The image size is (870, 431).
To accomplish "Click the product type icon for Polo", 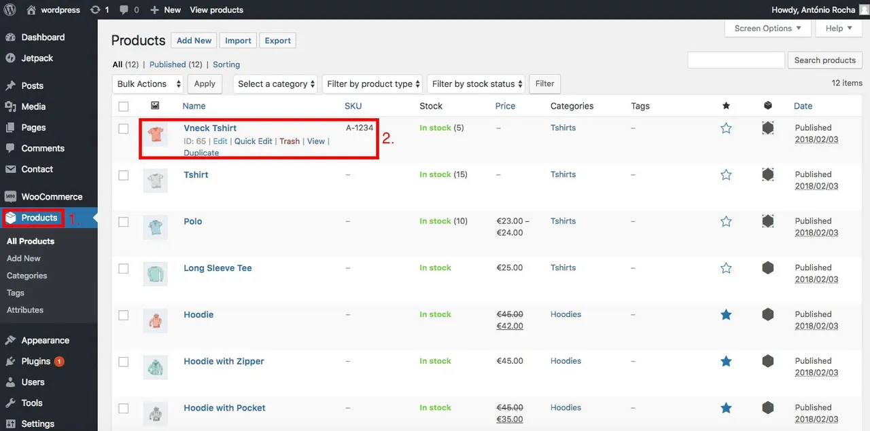I will tap(768, 221).
